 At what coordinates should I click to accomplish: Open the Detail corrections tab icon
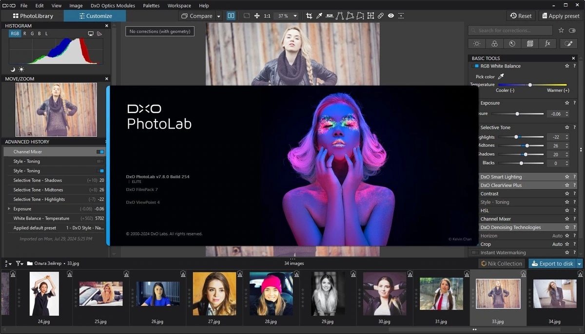pos(512,44)
